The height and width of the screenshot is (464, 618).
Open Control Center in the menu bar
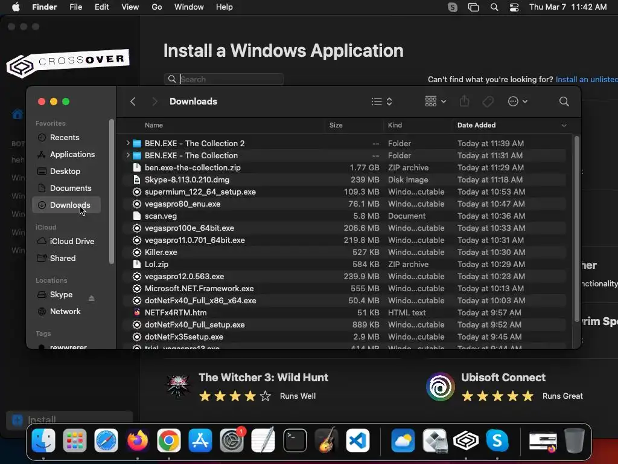(x=514, y=7)
